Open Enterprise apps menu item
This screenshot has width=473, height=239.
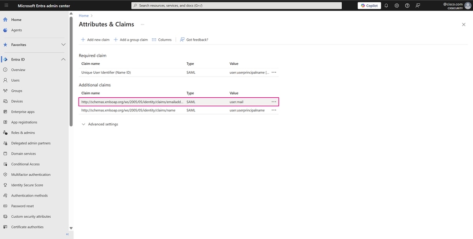point(23,111)
